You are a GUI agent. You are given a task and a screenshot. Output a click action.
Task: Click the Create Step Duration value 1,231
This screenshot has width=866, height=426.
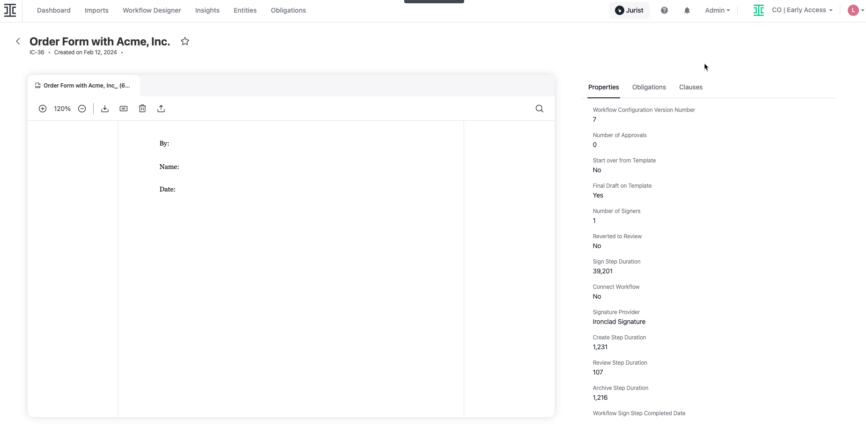click(600, 347)
